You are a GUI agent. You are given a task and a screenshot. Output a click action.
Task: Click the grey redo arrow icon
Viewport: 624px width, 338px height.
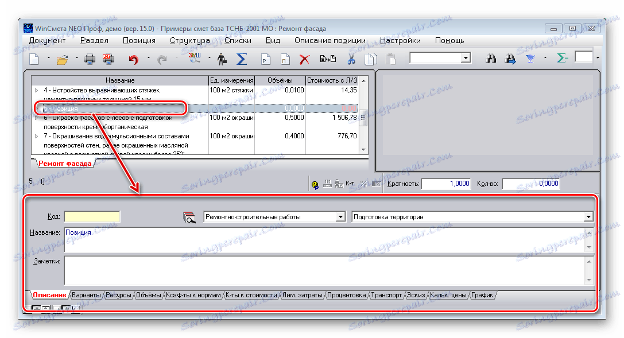(x=162, y=59)
